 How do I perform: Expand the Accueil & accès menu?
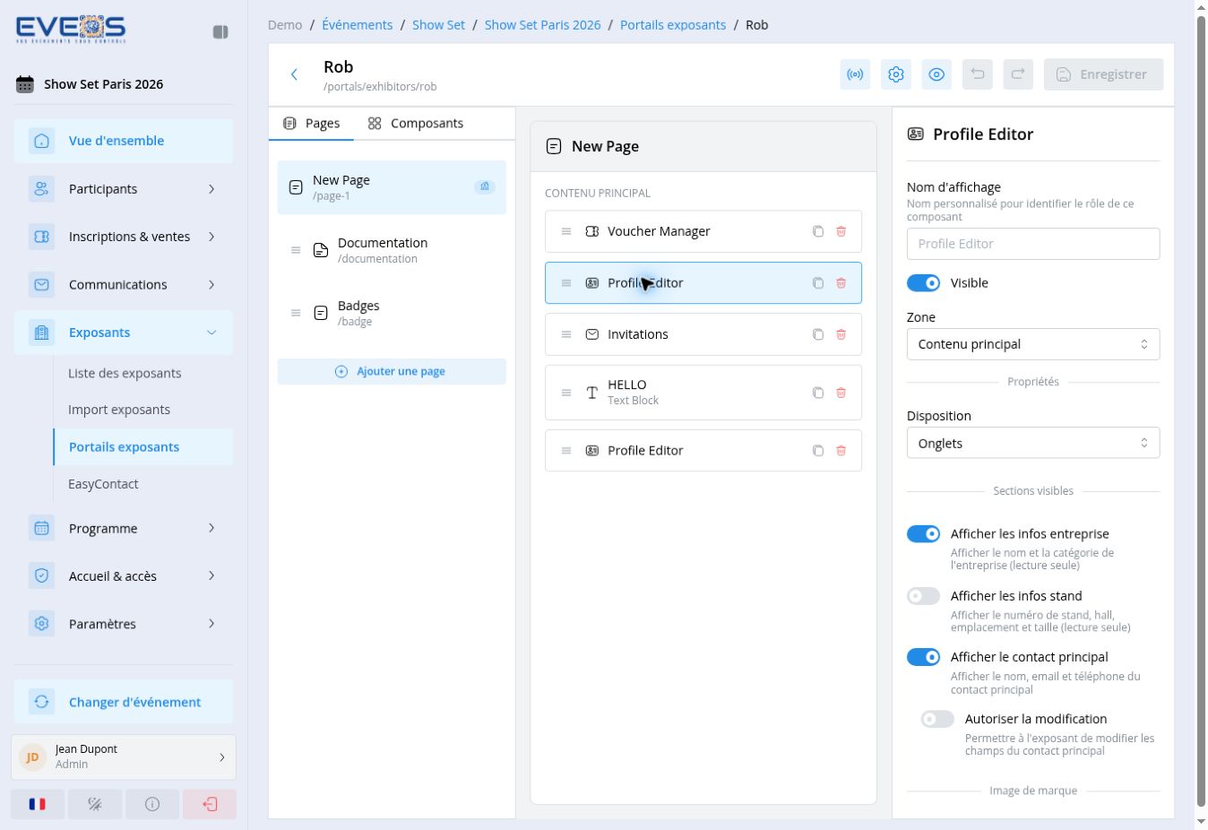tap(124, 576)
